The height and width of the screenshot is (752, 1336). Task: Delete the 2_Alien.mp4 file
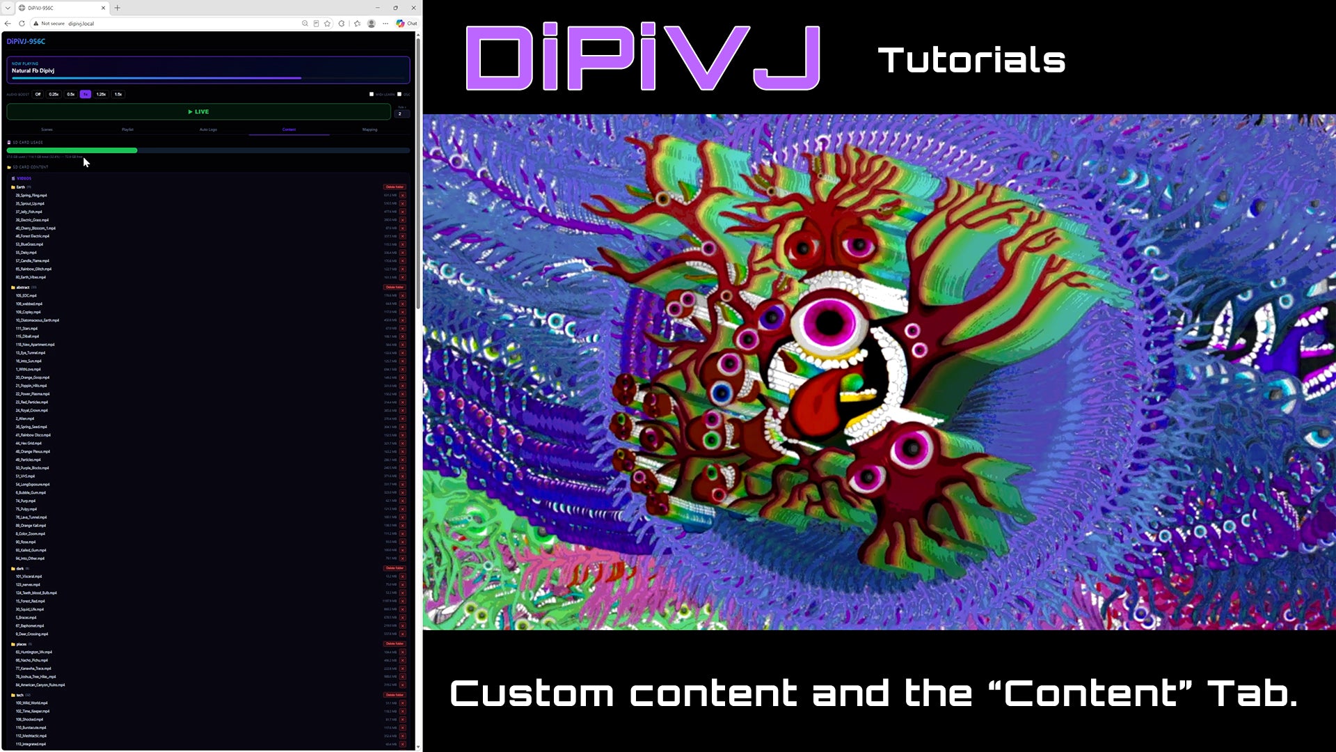coord(402,418)
